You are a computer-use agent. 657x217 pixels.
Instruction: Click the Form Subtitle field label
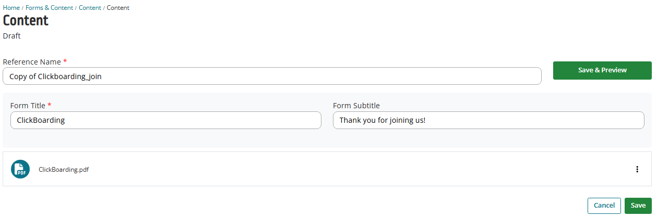coord(356,105)
